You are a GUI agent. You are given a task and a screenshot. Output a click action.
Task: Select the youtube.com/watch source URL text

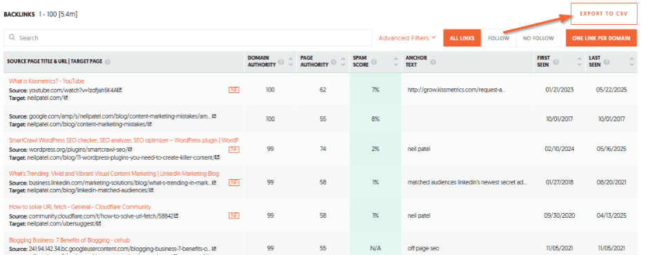[x=74, y=90]
